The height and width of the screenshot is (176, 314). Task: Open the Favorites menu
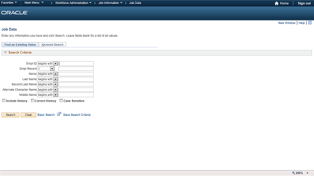9,3
